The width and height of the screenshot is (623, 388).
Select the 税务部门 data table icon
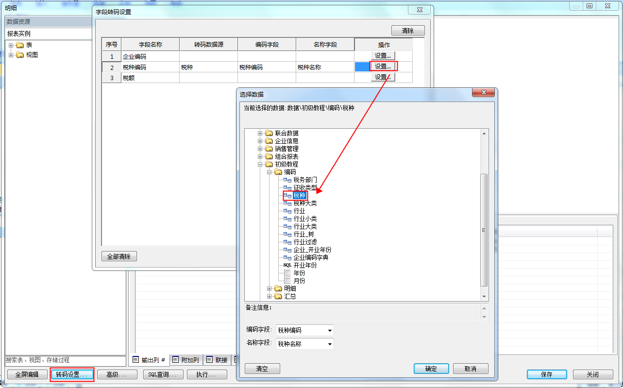[287, 180]
